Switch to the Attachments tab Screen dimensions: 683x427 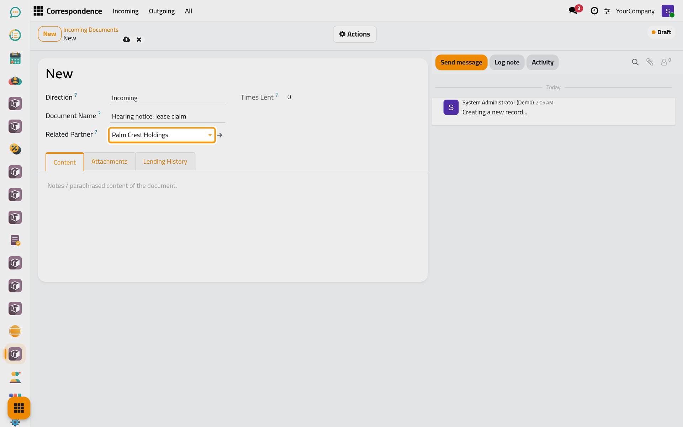110,162
